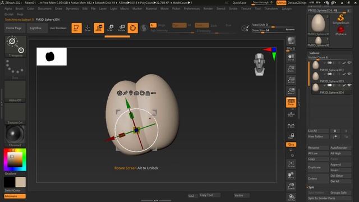Open the Zscript menu
This screenshot has width=359, height=202.
click(9, 14)
